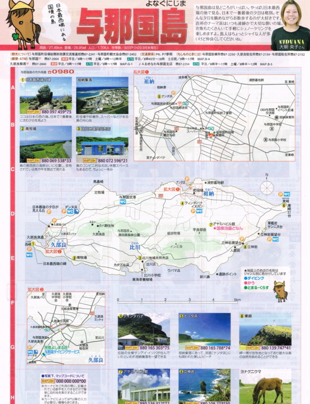Viewport: 310px width, 404px height.
Task: Click the WC icon next to ダンヌ浜
Action: 70,211
